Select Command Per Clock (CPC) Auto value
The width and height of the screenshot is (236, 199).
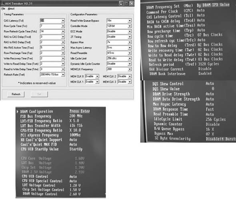pyautogui.click(x=201, y=10)
